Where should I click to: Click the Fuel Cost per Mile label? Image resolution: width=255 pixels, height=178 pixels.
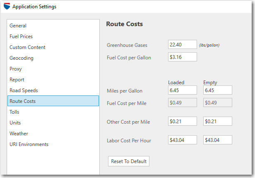click(127, 103)
